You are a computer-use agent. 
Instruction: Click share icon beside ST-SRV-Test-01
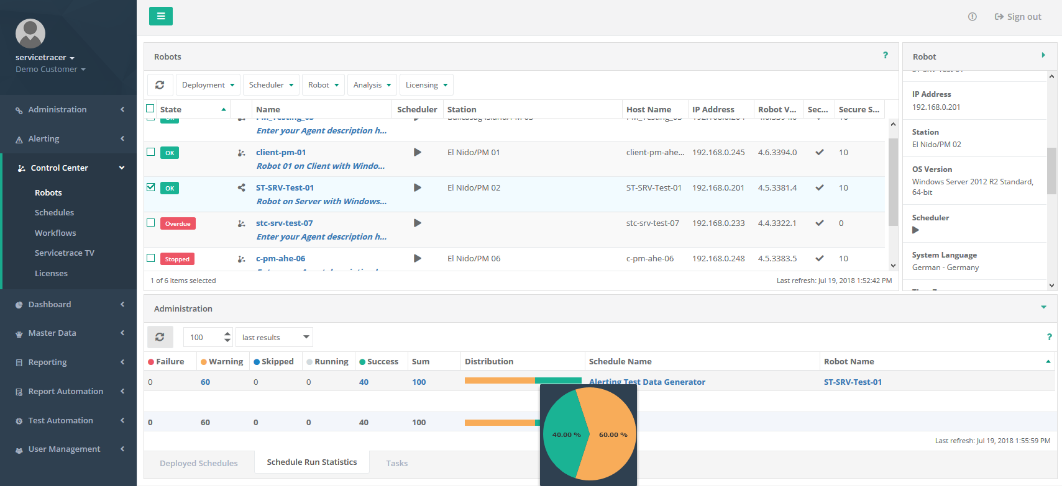[x=241, y=187]
